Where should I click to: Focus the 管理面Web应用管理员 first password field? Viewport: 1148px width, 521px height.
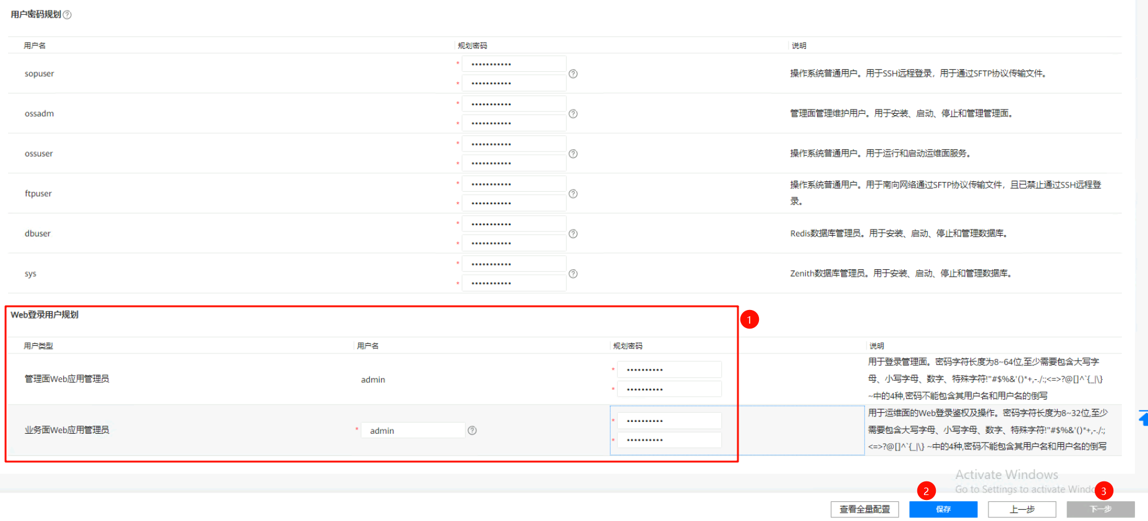pyautogui.click(x=669, y=370)
